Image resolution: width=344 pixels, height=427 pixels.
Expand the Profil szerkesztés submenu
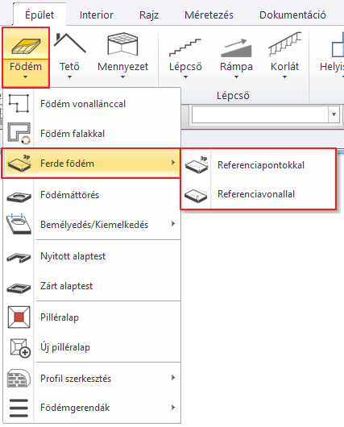tap(92, 378)
